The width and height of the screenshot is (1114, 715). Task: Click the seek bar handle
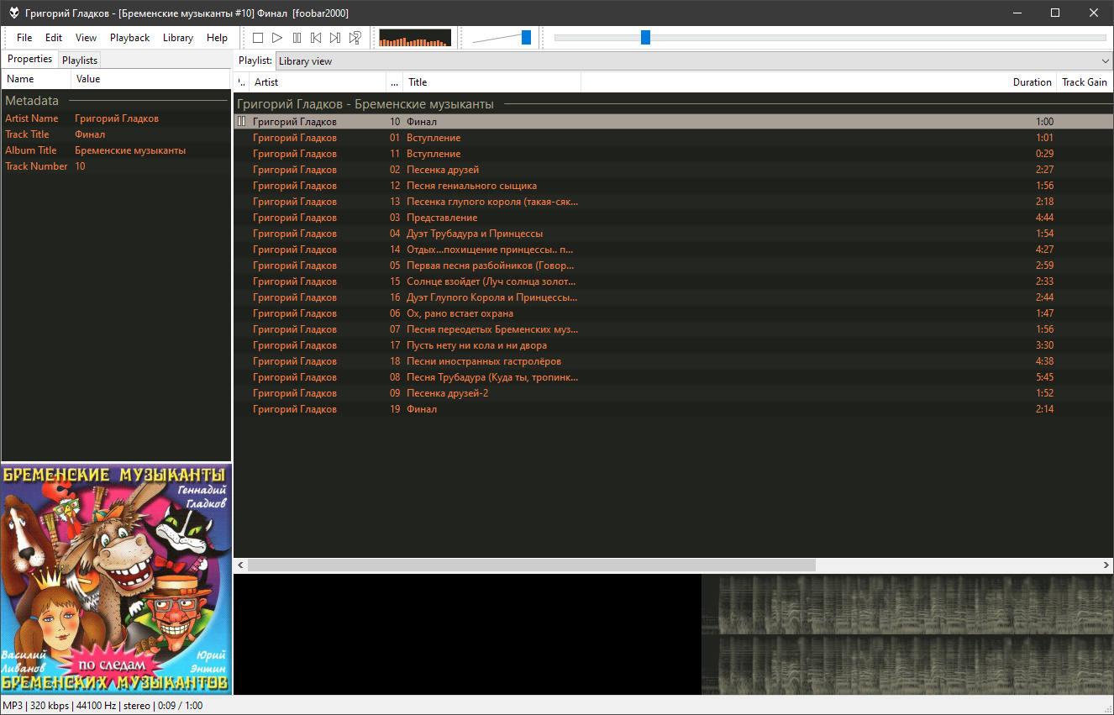point(645,38)
